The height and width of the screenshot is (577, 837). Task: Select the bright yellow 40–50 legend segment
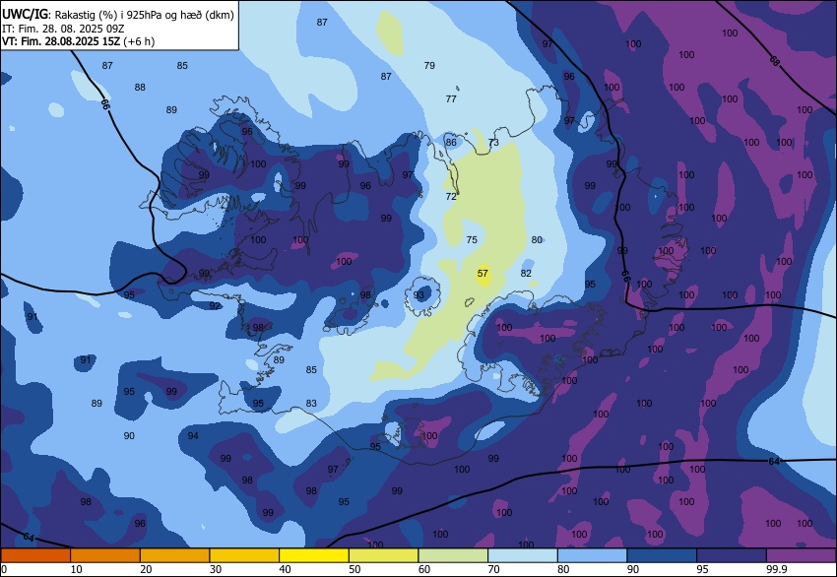point(314,555)
